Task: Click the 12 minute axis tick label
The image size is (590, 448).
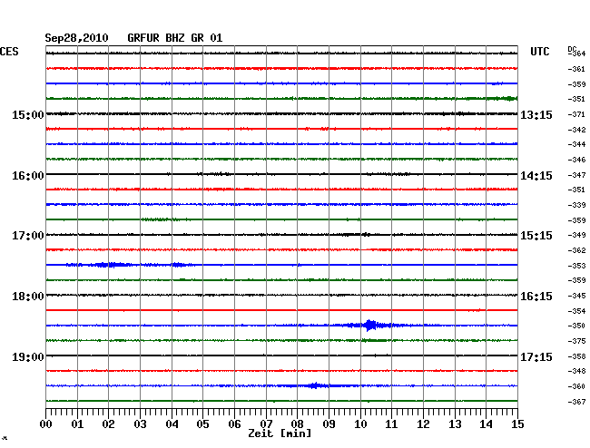Action: (x=423, y=424)
